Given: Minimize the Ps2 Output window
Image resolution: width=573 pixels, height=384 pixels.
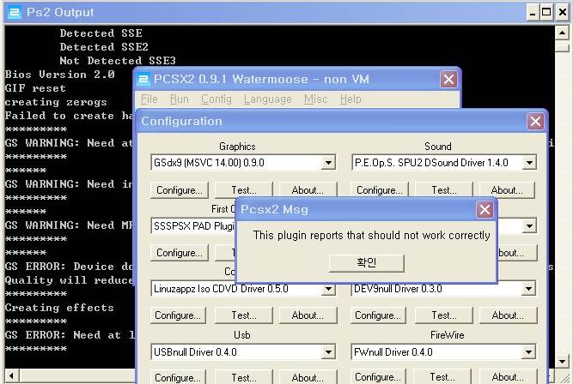Looking at the screenshot, I should pos(533,13).
